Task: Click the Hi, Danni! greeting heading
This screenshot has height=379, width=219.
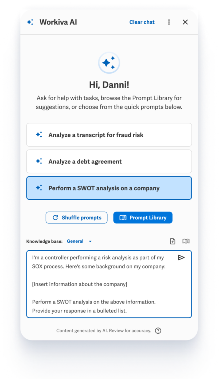Action: [x=109, y=85]
